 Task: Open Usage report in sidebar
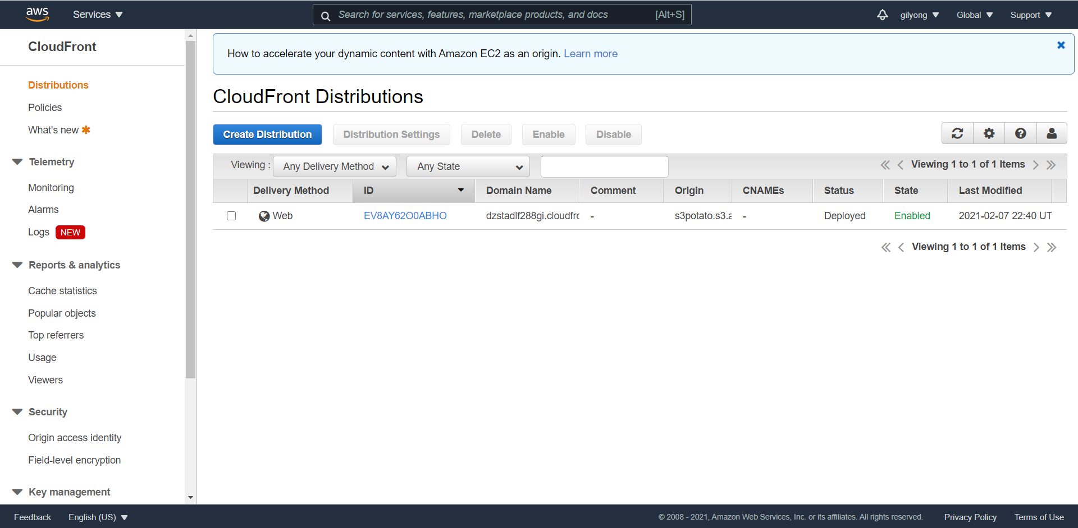point(42,358)
